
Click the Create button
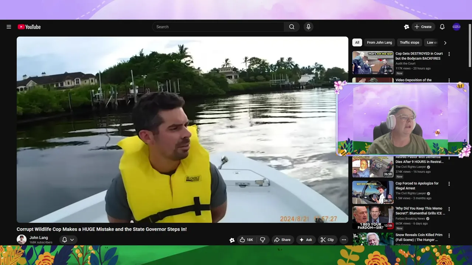(423, 27)
